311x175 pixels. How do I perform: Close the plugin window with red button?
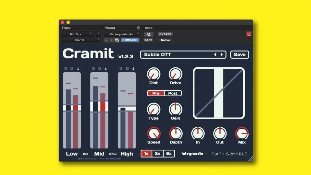pyautogui.click(x=62, y=22)
